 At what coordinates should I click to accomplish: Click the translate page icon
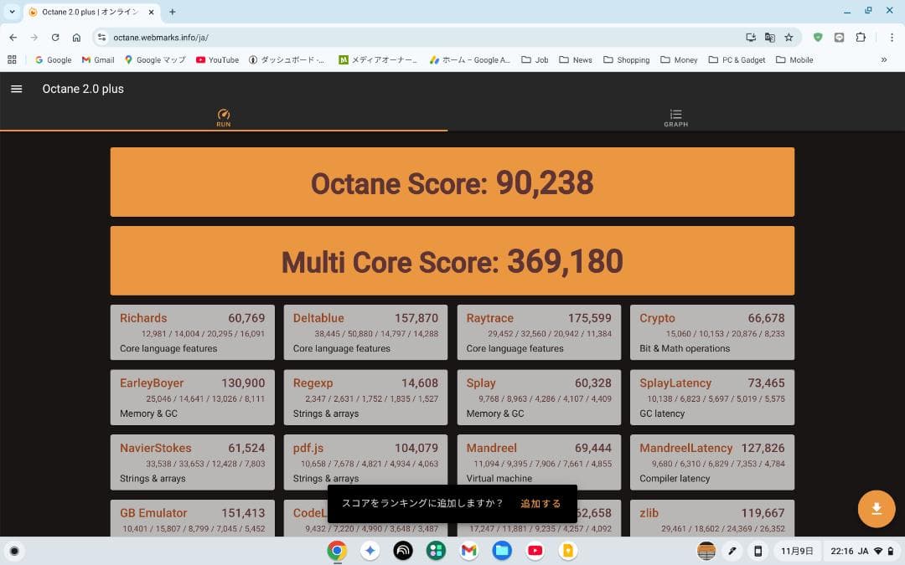tap(769, 38)
